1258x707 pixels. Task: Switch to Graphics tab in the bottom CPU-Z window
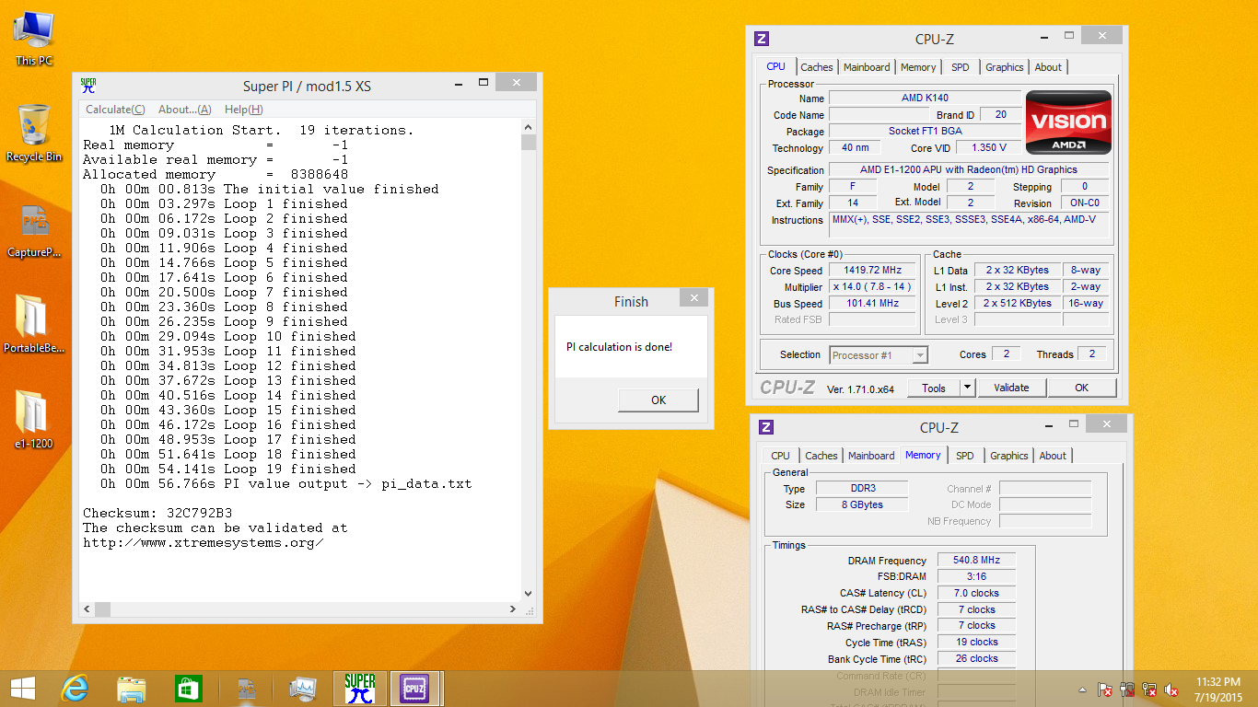point(1009,456)
